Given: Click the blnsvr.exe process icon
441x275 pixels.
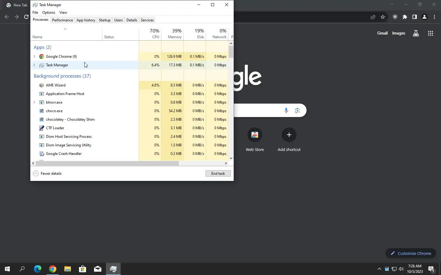Looking at the screenshot, I should click(x=42, y=102).
